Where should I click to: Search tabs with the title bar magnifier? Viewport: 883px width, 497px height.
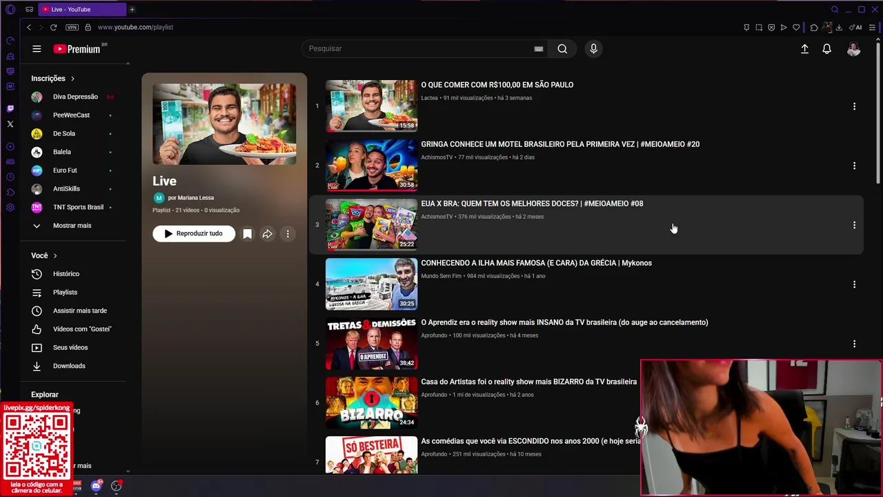(x=835, y=10)
